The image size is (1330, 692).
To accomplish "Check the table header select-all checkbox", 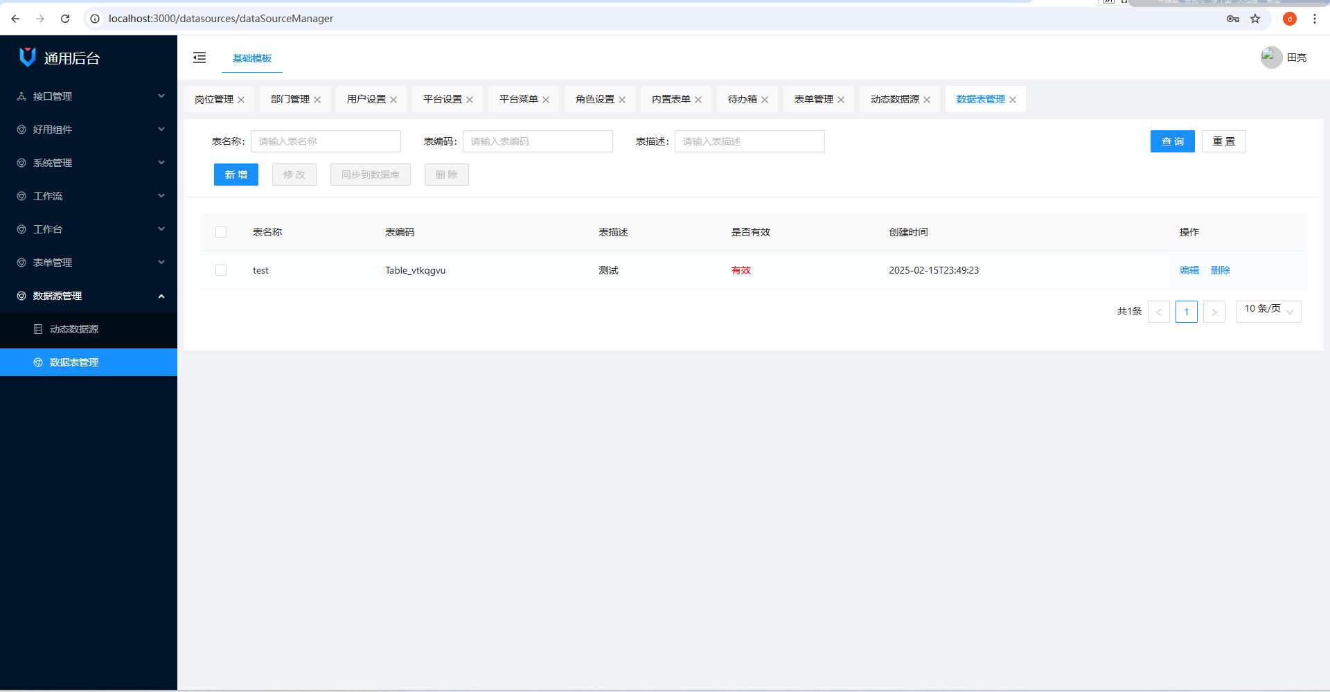I will click(x=221, y=232).
